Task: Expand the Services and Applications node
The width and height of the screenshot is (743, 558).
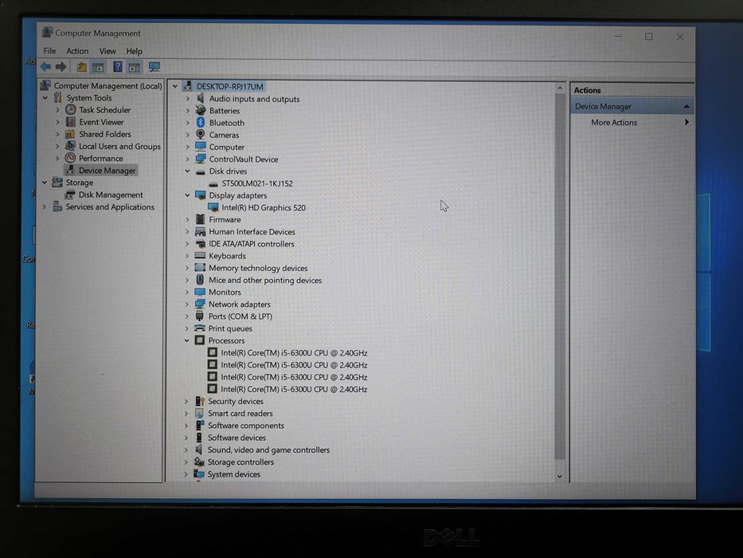Action: (x=44, y=206)
